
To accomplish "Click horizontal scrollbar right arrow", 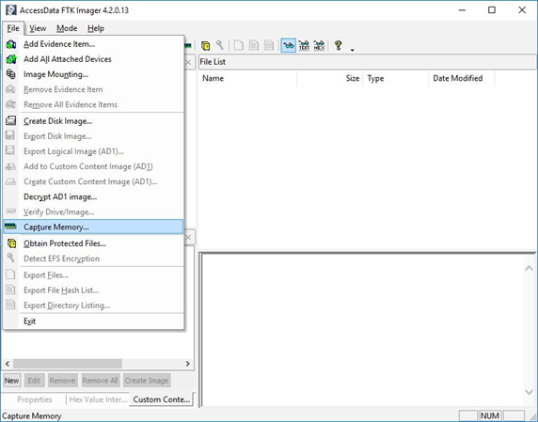I will pos(188,364).
